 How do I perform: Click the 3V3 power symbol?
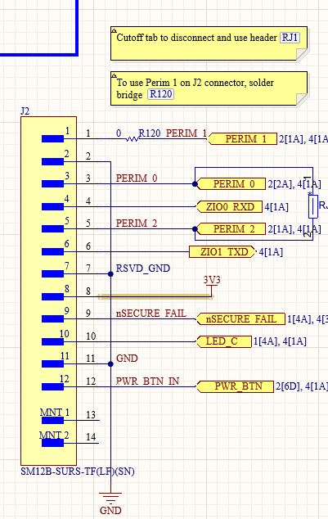coord(212,284)
